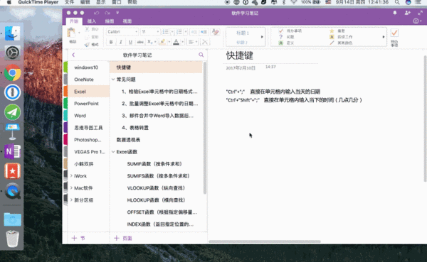The width and height of the screenshot is (427, 262).
Task: Undo the last action in title bar
Action: tap(96, 13)
